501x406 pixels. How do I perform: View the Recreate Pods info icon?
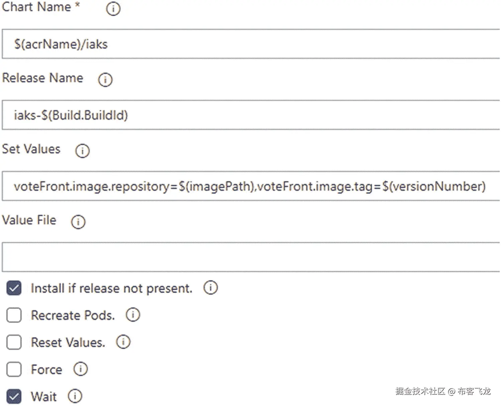pyautogui.click(x=133, y=315)
